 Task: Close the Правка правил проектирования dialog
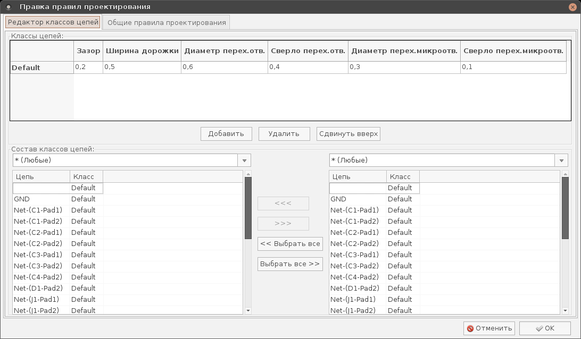[572, 7]
